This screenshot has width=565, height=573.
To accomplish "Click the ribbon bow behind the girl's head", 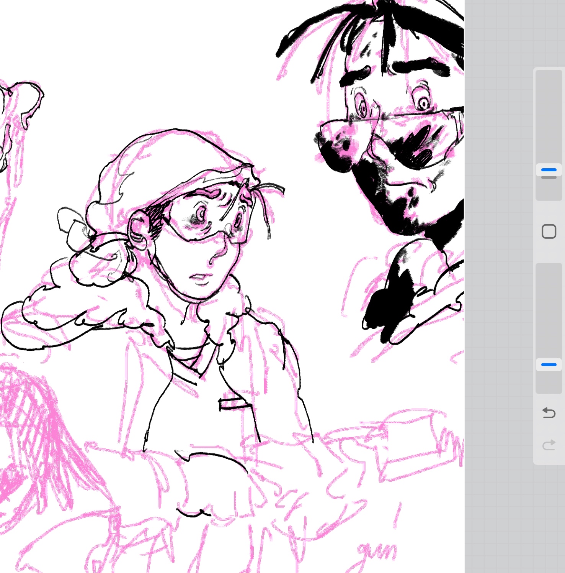I will pos(73,226).
